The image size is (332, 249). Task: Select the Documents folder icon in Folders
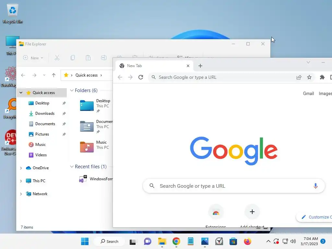click(x=87, y=126)
